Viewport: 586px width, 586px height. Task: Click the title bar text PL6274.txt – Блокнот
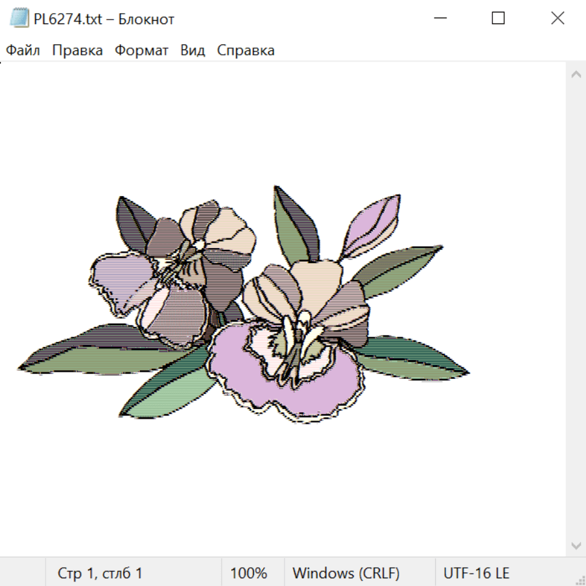[x=104, y=19]
